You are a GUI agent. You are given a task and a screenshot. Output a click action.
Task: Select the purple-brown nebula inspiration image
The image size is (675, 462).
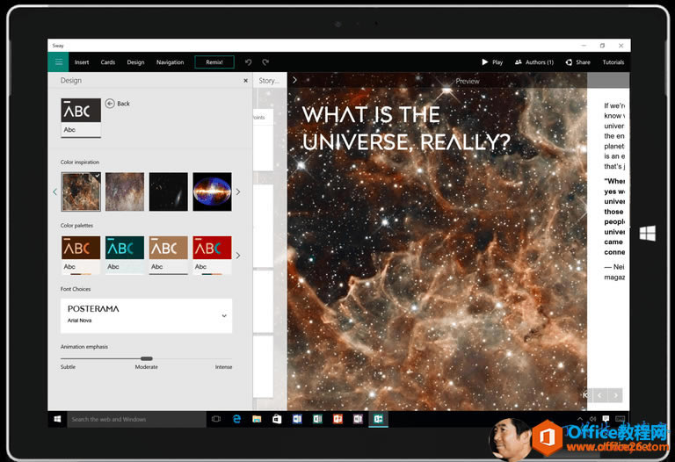tap(125, 191)
